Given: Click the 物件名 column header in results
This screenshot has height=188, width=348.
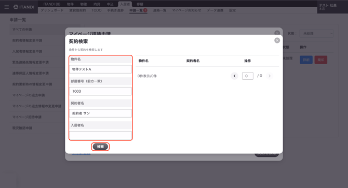Looking at the screenshot, I should click(x=143, y=61).
